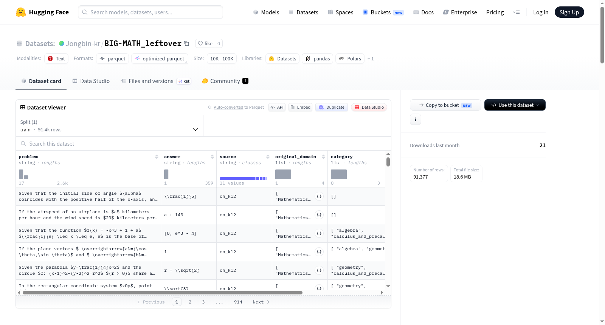605x325 pixels.
Task: Click the like count showing 0
Action: [219, 43]
